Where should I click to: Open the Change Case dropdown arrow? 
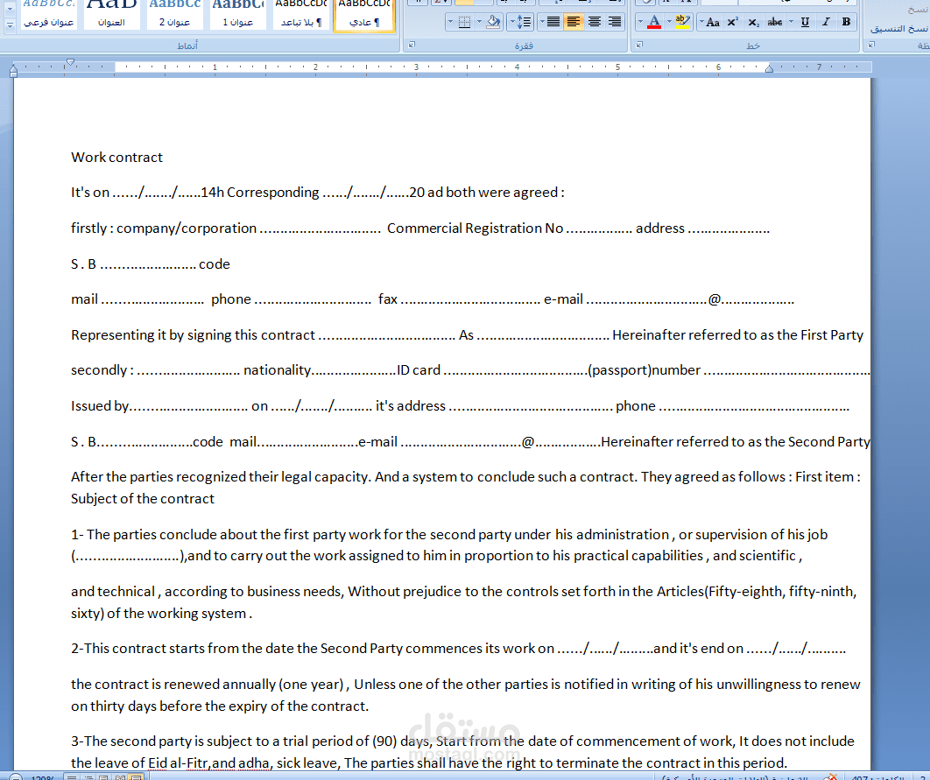coord(701,22)
